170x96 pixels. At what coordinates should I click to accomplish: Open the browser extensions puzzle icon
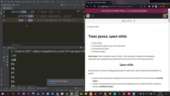pyautogui.click(x=149, y=6)
